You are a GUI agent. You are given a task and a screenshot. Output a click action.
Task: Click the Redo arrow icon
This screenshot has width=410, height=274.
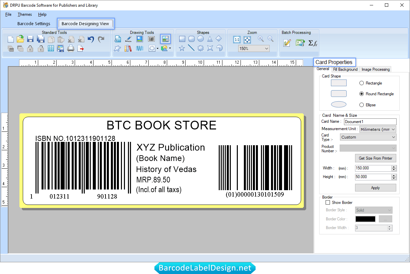[101, 39]
